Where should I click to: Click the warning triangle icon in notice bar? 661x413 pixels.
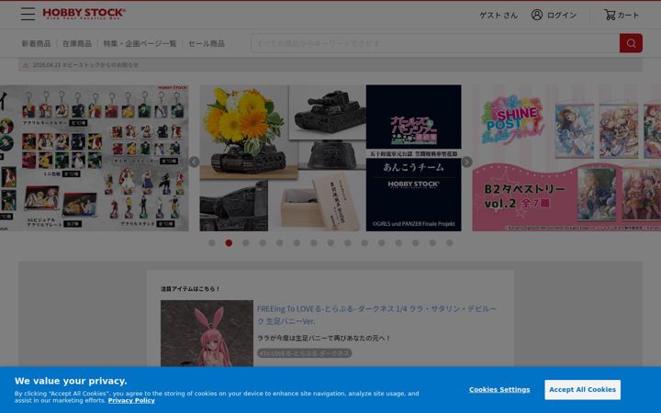pyautogui.click(x=26, y=65)
